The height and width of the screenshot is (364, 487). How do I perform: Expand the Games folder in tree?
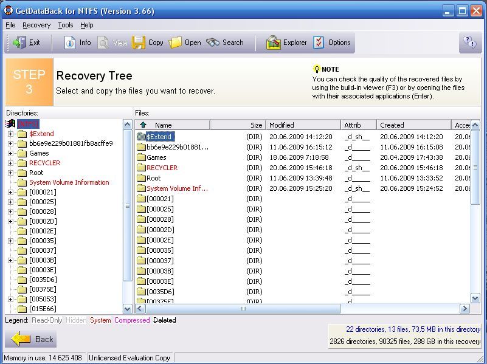10,153
